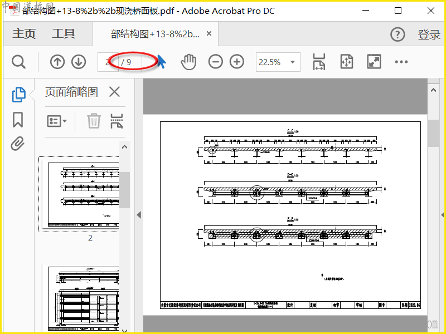Image resolution: width=446 pixels, height=334 pixels.
Task: Collapse the left navigation pane arrow
Action: tap(139, 215)
